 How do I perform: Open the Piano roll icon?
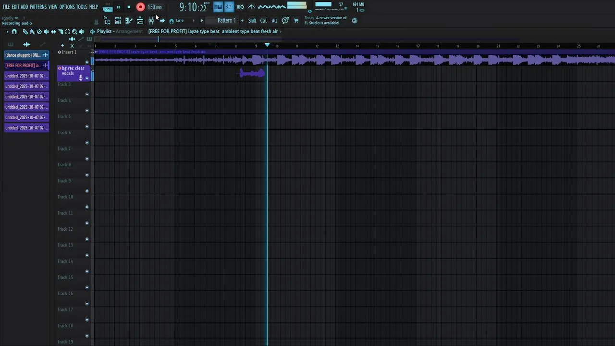[x=129, y=21]
